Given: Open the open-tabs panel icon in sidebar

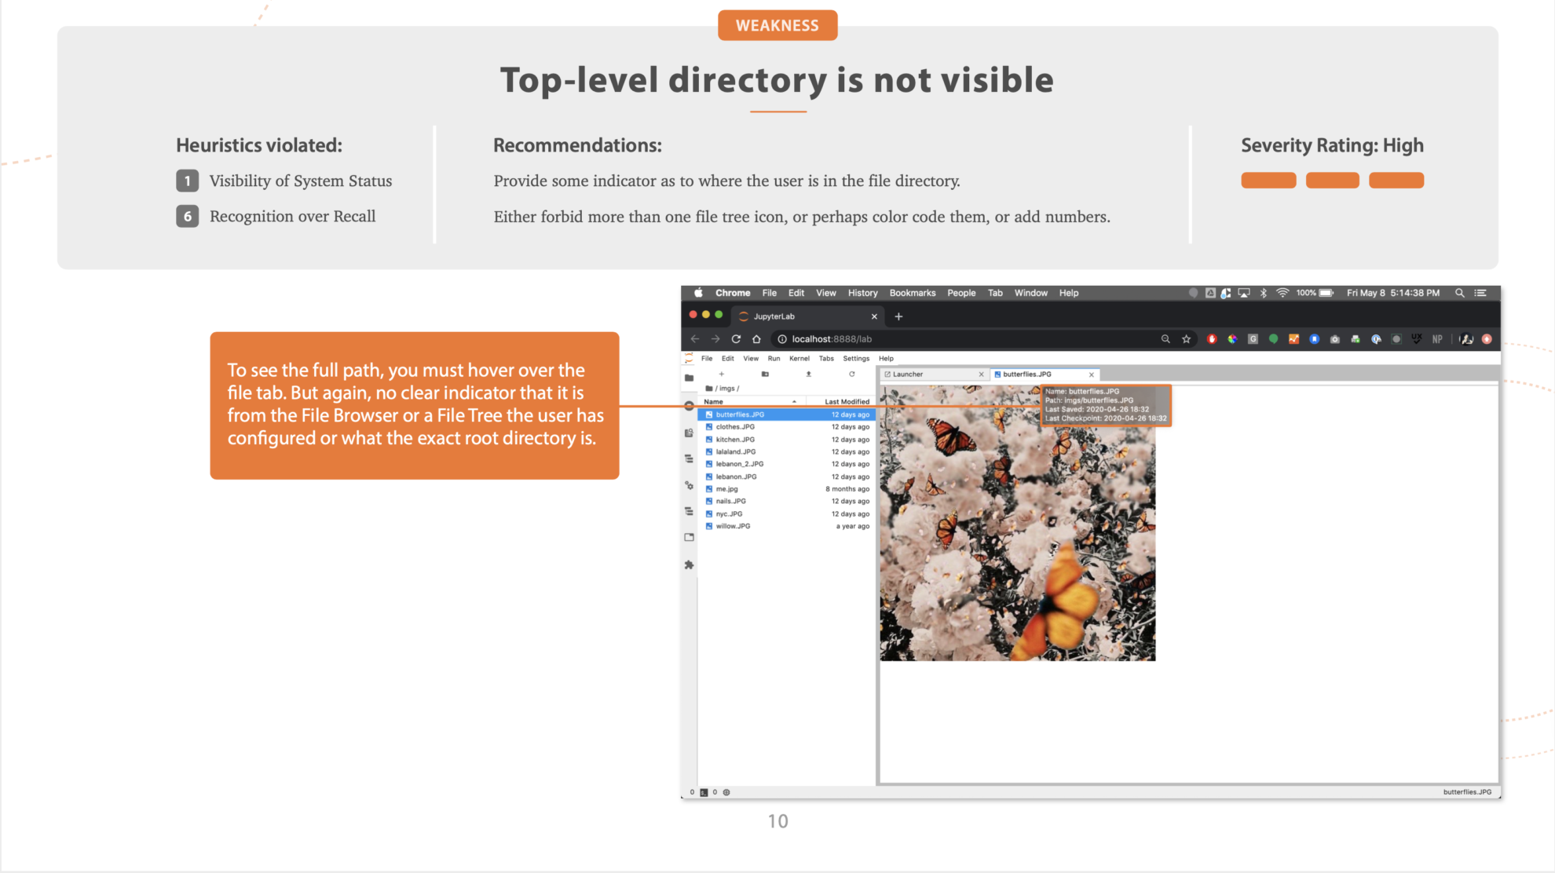Looking at the screenshot, I should click(x=690, y=536).
